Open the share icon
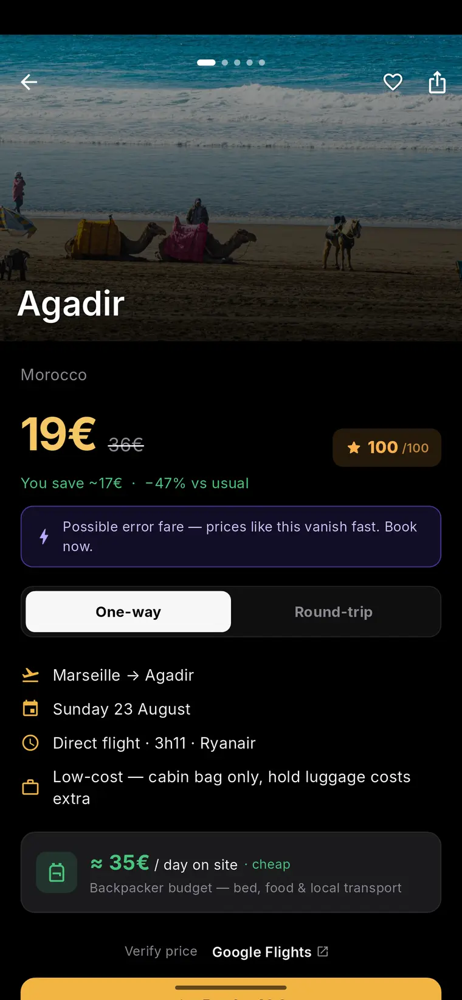 click(437, 82)
